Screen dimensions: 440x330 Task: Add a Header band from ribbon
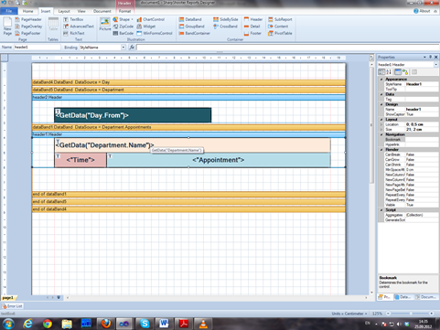point(253,19)
